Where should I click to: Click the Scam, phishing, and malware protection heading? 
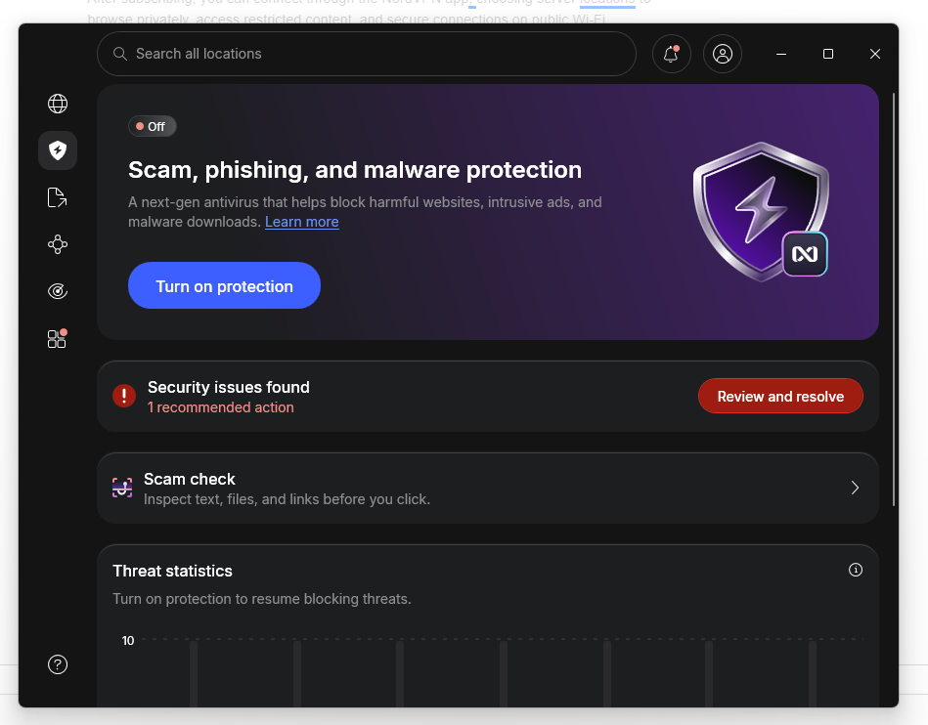[x=355, y=170]
